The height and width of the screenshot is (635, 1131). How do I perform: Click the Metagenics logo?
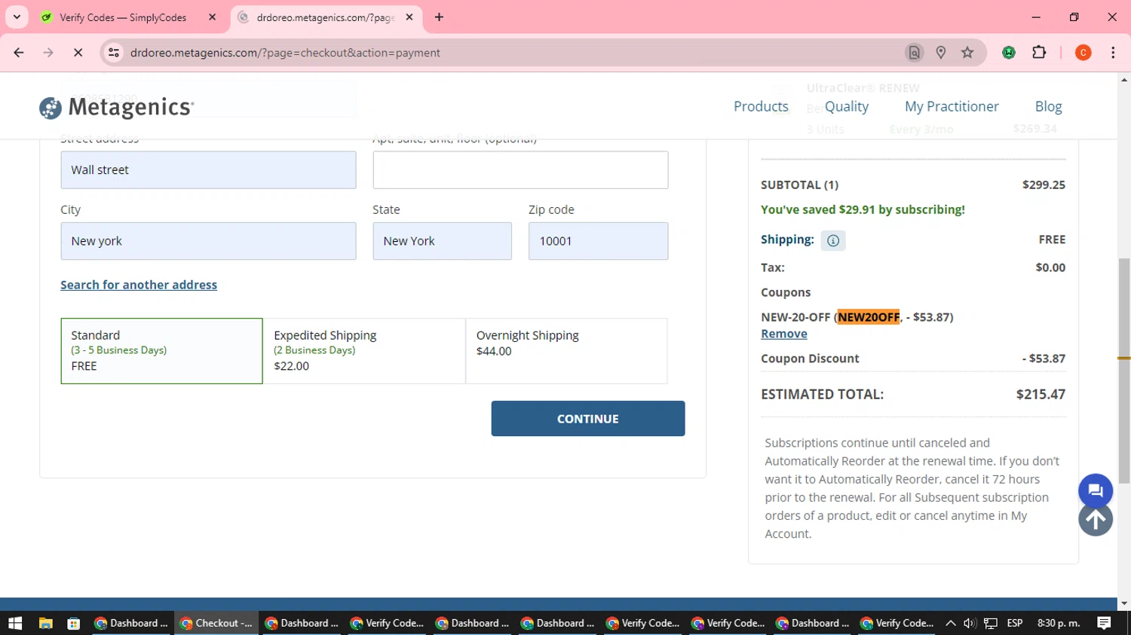coord(117,108)
